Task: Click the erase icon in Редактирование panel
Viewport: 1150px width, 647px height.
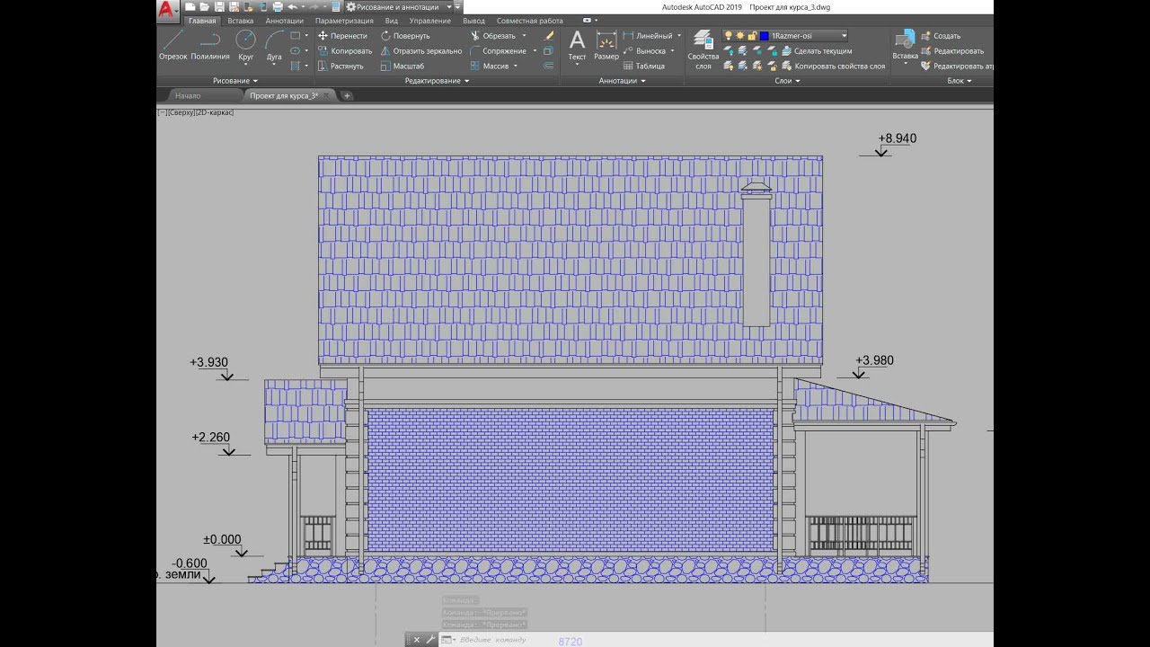Action: click(x=549, y=36)
